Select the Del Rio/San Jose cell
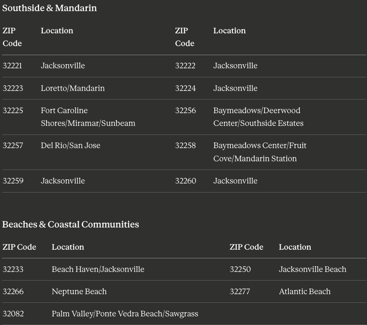The width and height of the screenshot is (367, 325). click(70, 146)
